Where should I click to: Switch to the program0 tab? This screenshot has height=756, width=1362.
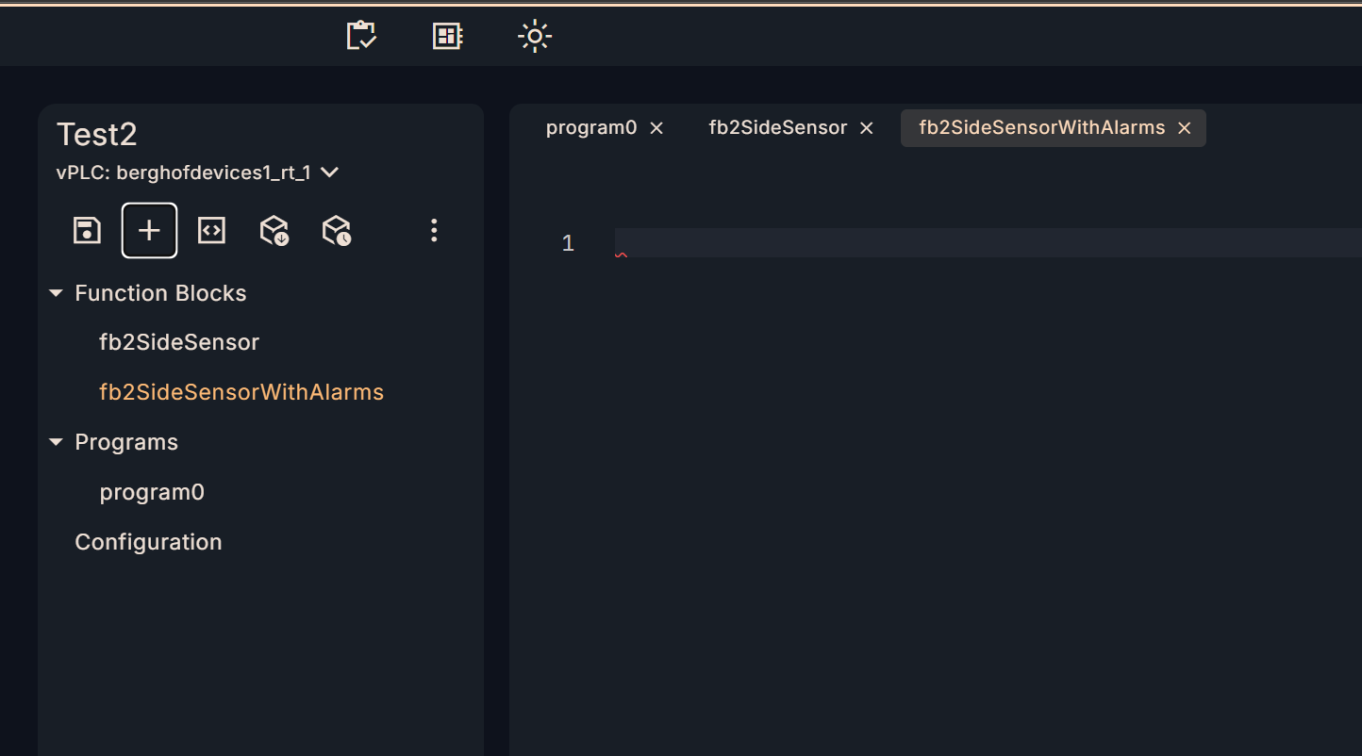[591, 128]
